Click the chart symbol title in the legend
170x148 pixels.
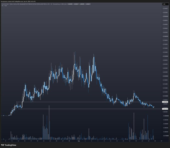[34, 4]
